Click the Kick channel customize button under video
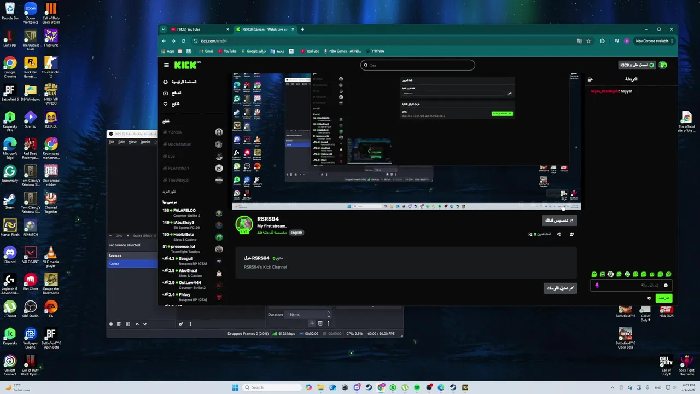Viewport: 700px width, 394px height. (x=559, y=221)
